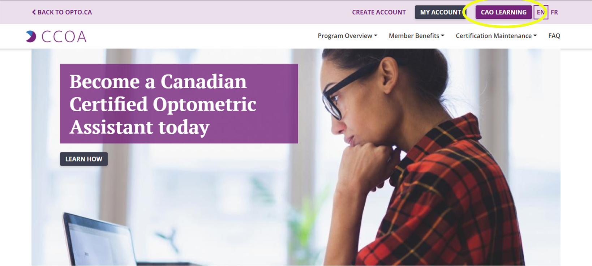Click the LEARN HOW button
This screenshot has width=592, height=266.
pyautogui.click(x=84, y=159)
